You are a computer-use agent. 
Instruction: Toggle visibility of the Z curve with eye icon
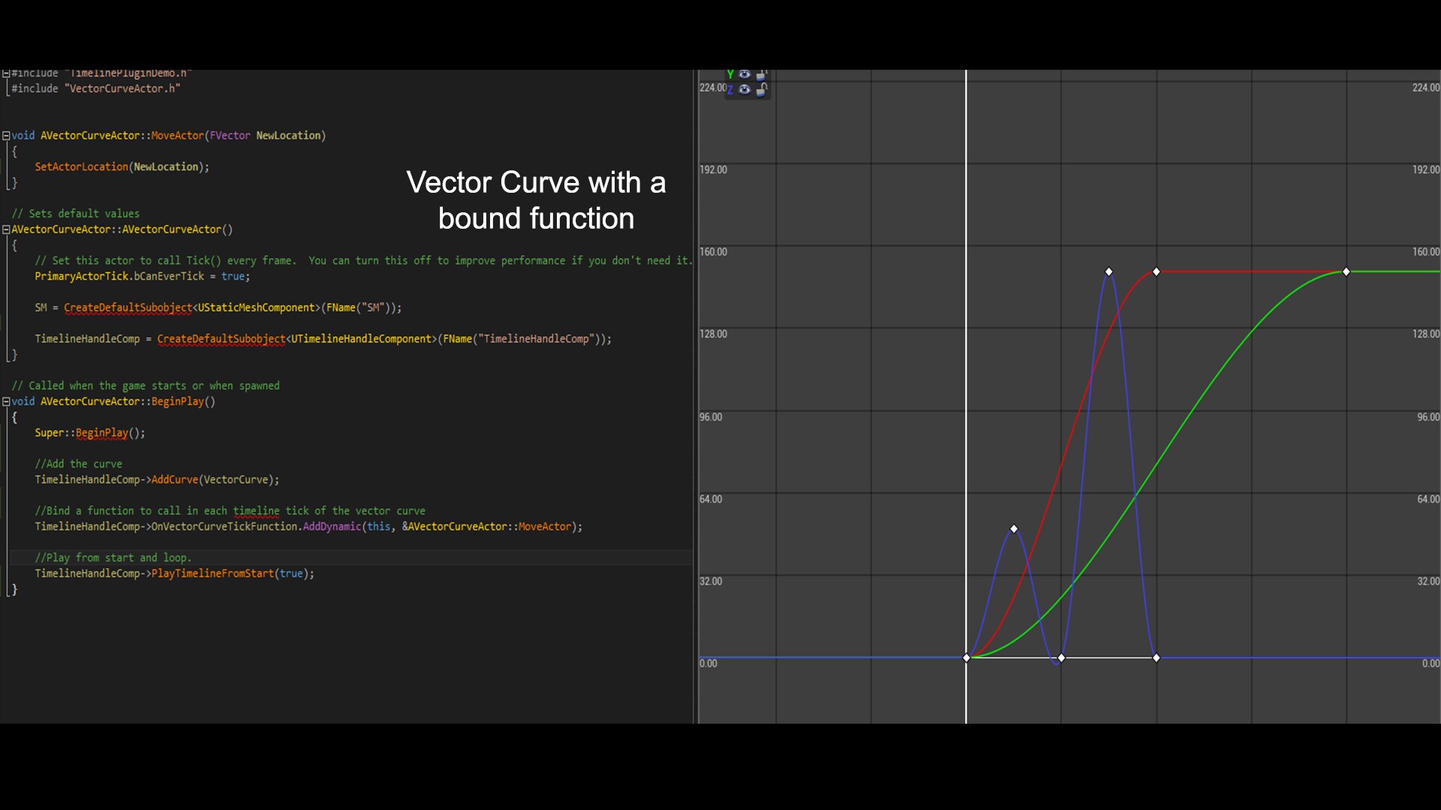click(745, 89)
